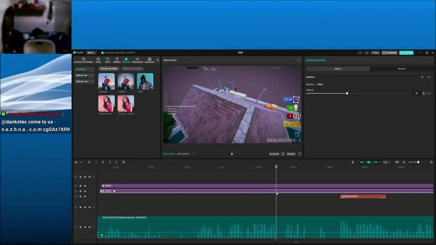The height and width of the screenshot is (245, 436).
Task: Download the Falla effect
Action: point(151,87)
